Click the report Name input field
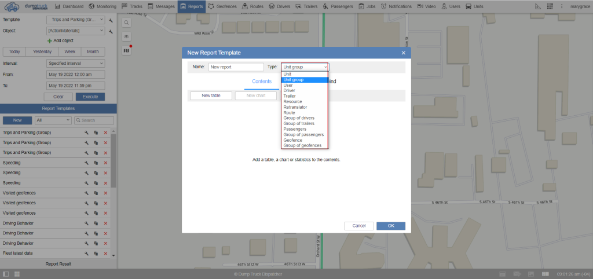The height and width of the screenshot is (279, 593). (236, 67)
